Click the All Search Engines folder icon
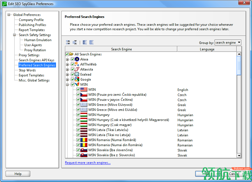Image resolution: width=252 pixels, height=182 pixels. click(71, 54)
